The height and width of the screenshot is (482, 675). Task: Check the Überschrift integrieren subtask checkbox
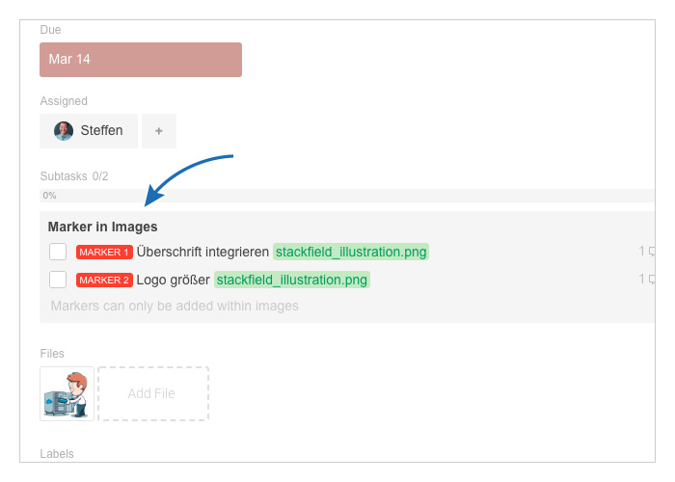click(x=58, y=252)
